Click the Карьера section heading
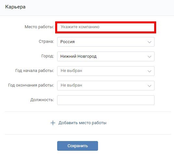Viewport: 174px width, 154px height. 15,7
